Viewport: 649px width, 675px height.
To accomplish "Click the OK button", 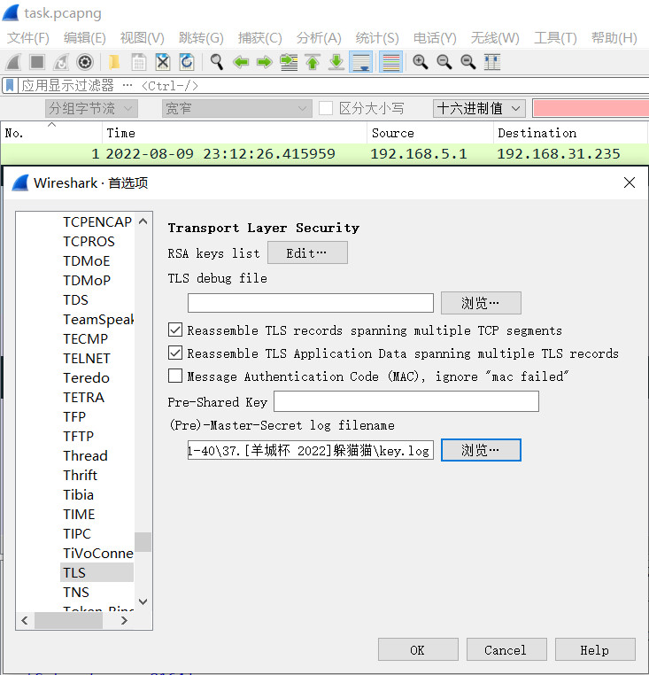I will (x=418, y=649).
